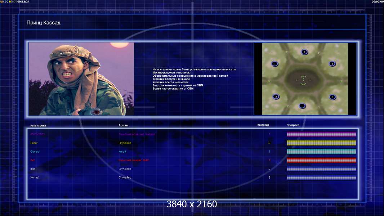This screenshot has height=216, width=384.
Task: Select player name 'Bobur'
Action: point(34,143)
